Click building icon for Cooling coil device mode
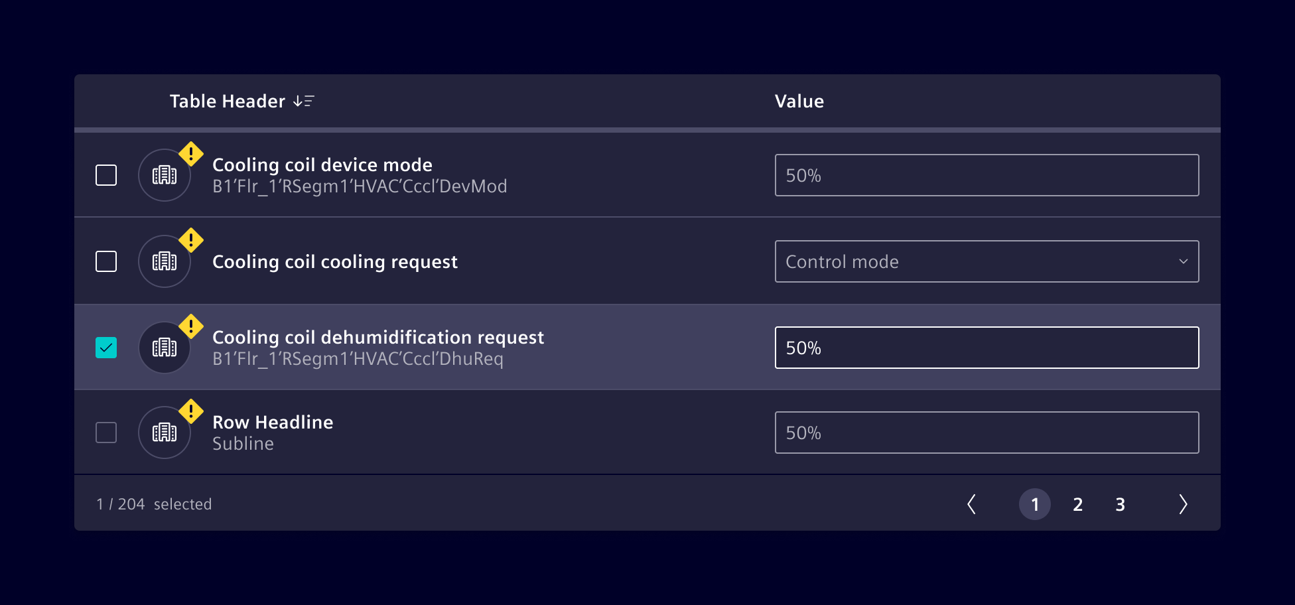This screenshot has height=605, width=1295. (x=165, y=175)
